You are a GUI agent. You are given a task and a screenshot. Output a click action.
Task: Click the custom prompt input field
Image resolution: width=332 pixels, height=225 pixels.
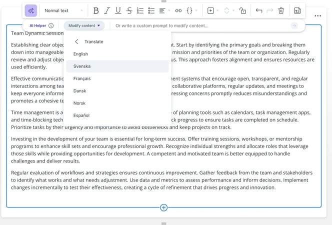pos(201,25)
